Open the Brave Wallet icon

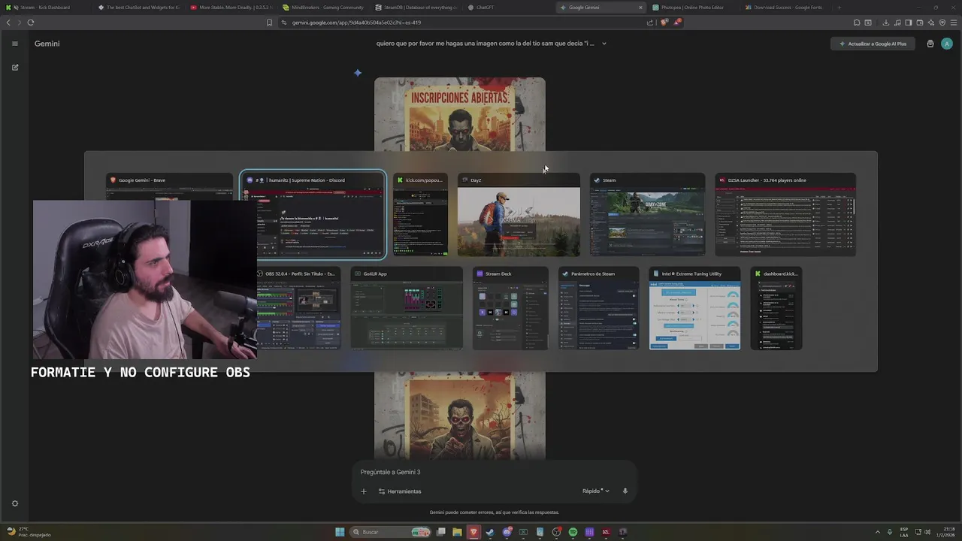[920, 23]
